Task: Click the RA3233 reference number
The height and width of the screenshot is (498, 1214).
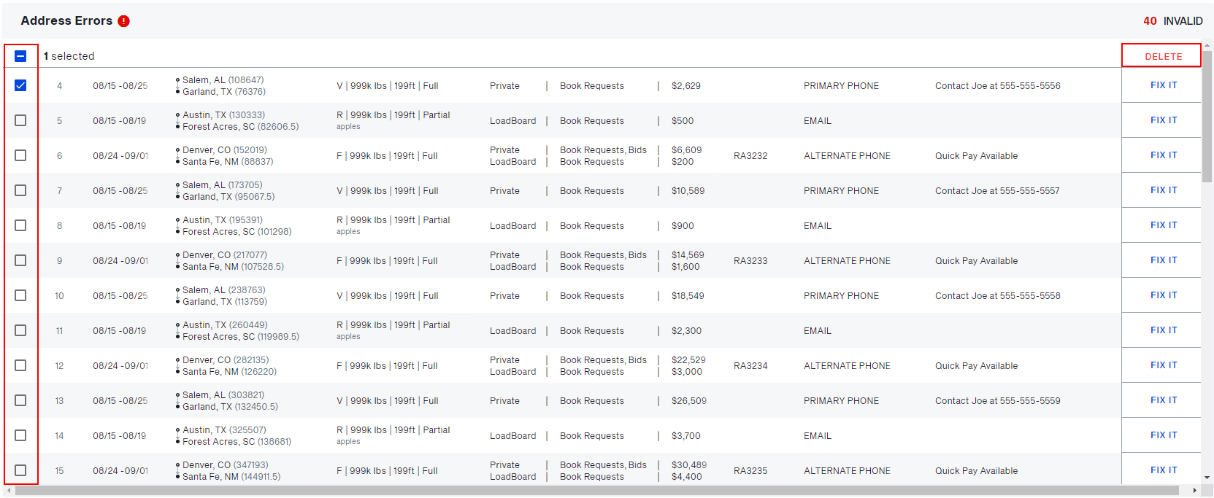Action: coord(750,261)
